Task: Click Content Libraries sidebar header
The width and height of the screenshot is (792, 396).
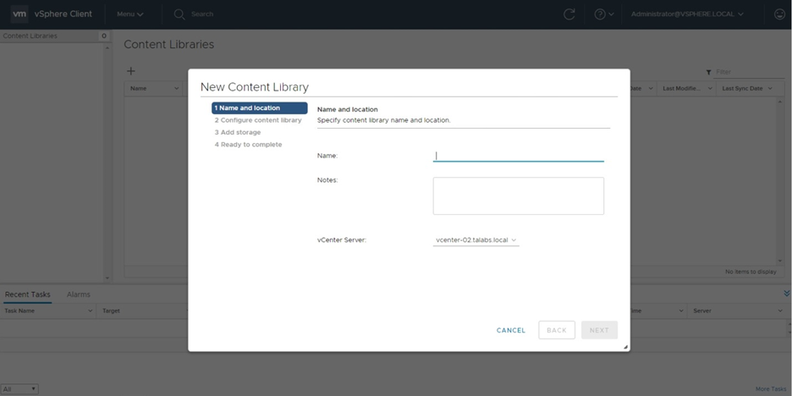Action: (x=30, y=36)
